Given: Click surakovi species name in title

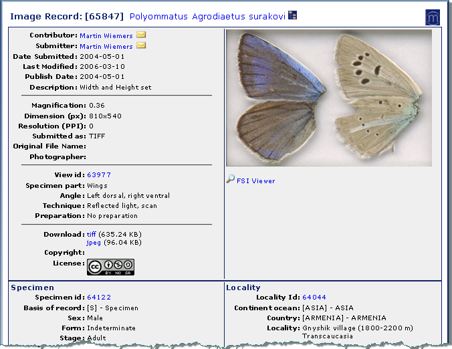Looking at the screenshot, I should [x=266, y=15].
